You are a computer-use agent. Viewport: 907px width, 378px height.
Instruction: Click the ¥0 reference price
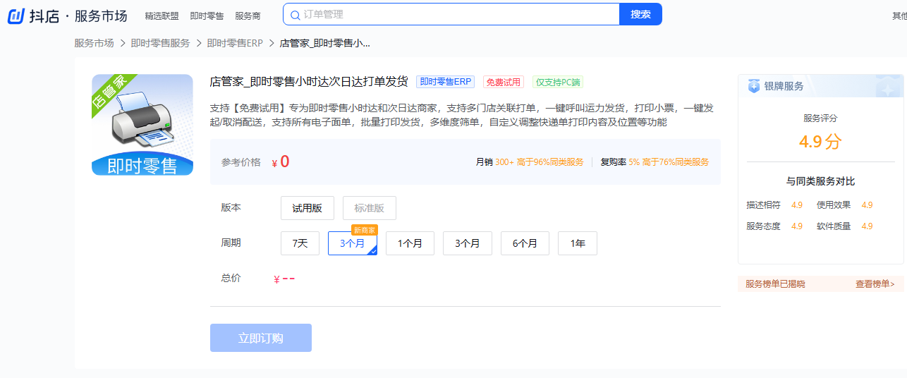tap(281, 162)
